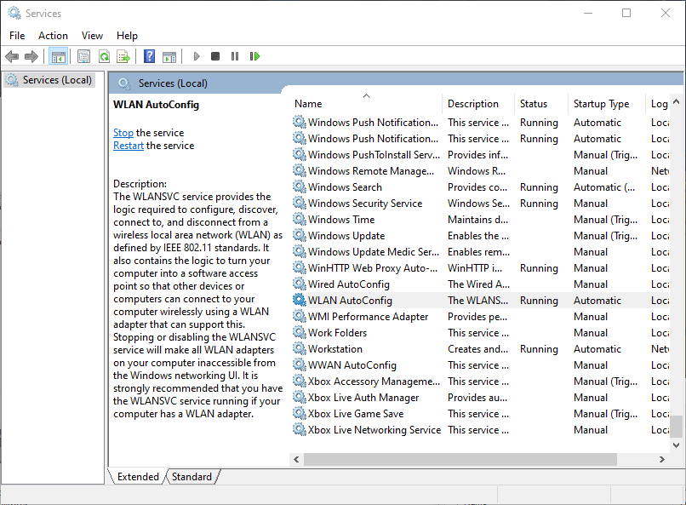Viewport: 686px width, 505px height.
Task: Toggle Show/Hide Console Tree toolbar button
Action: click(58, 56)
